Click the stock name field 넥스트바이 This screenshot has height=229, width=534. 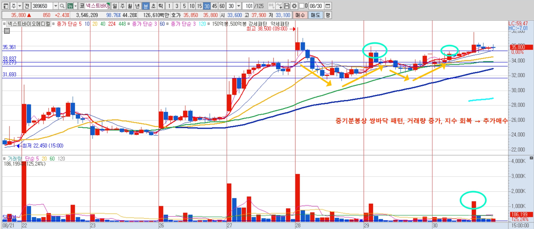98,6
